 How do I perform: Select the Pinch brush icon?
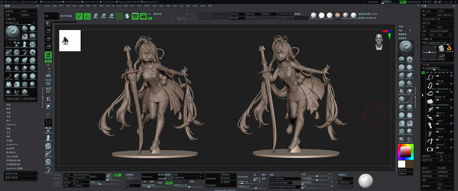(x=25, y=76)
